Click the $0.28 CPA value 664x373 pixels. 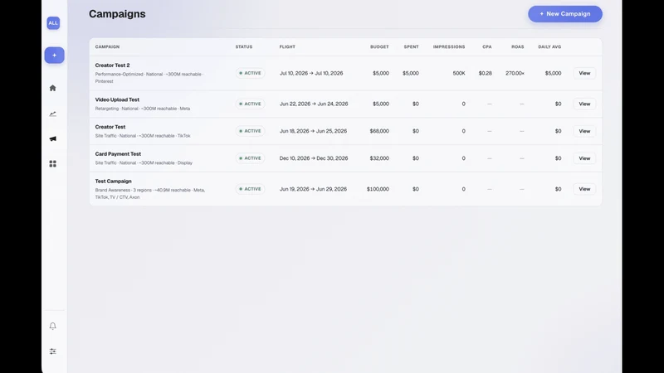486,73
